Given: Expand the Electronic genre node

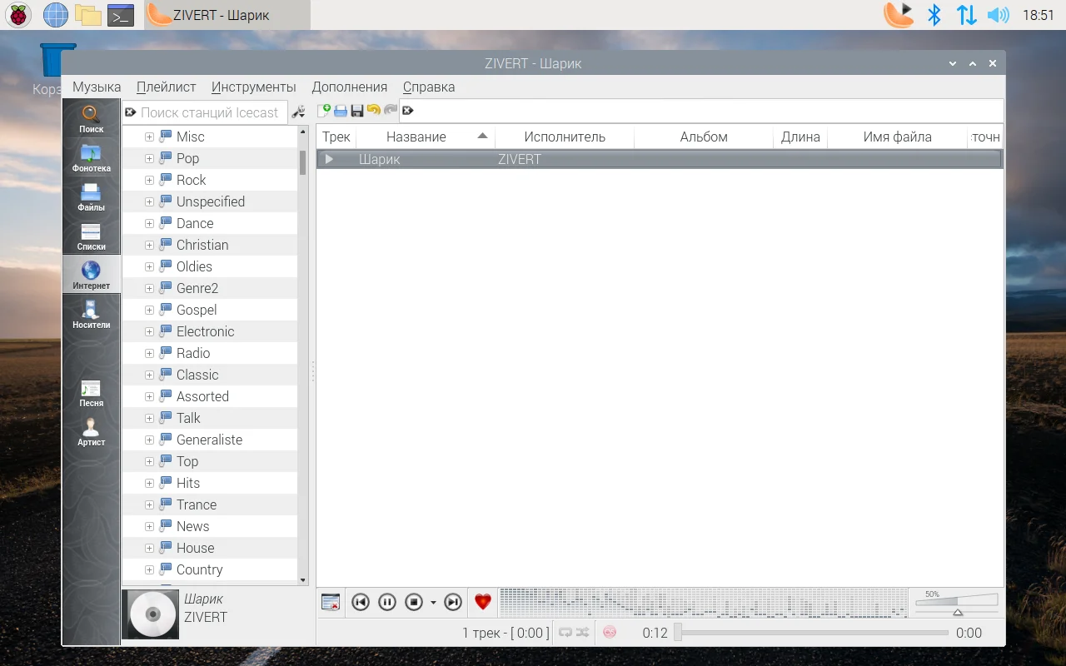Looking at the screenshot, I should 149,331.
